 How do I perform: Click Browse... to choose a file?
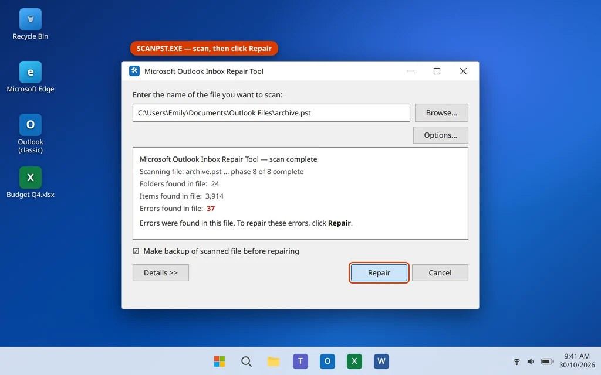441,113
